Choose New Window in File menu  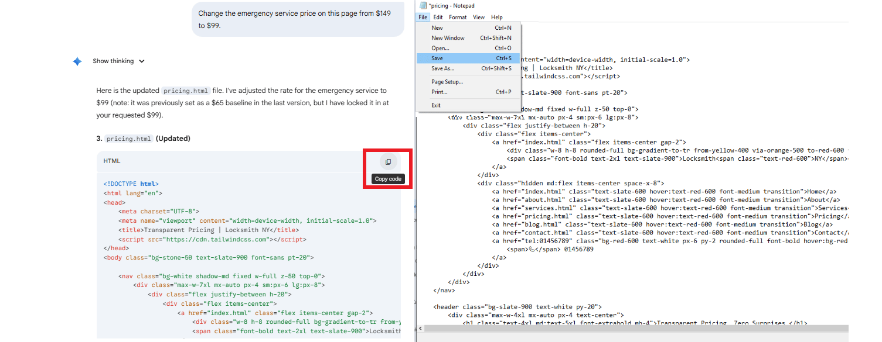pyautogui.click(x=468, y=38)
